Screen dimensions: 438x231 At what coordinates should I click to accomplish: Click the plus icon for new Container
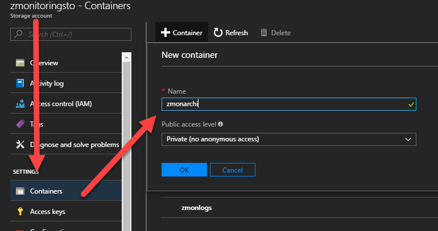pos(166,32)
